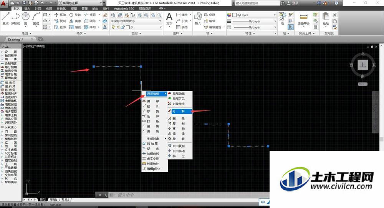This screenshot has height=208, width=384.
Task: Select the 线性 linear dimension tool
Action: [182, 15]
